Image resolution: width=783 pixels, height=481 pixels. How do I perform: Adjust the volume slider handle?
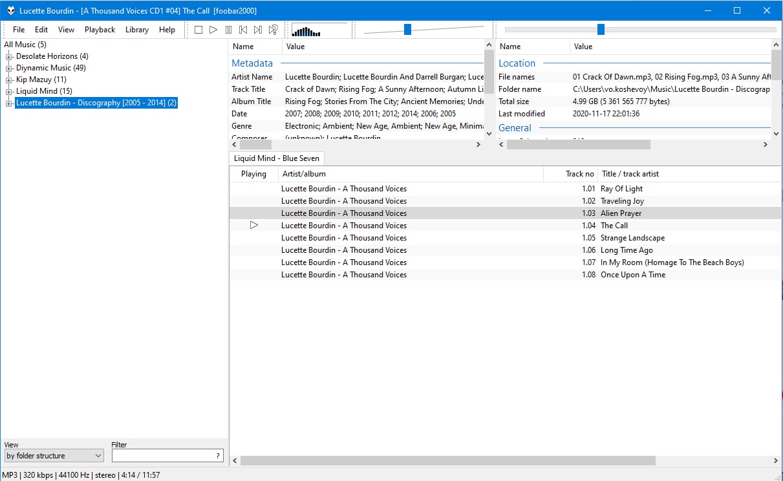(407, 29)
